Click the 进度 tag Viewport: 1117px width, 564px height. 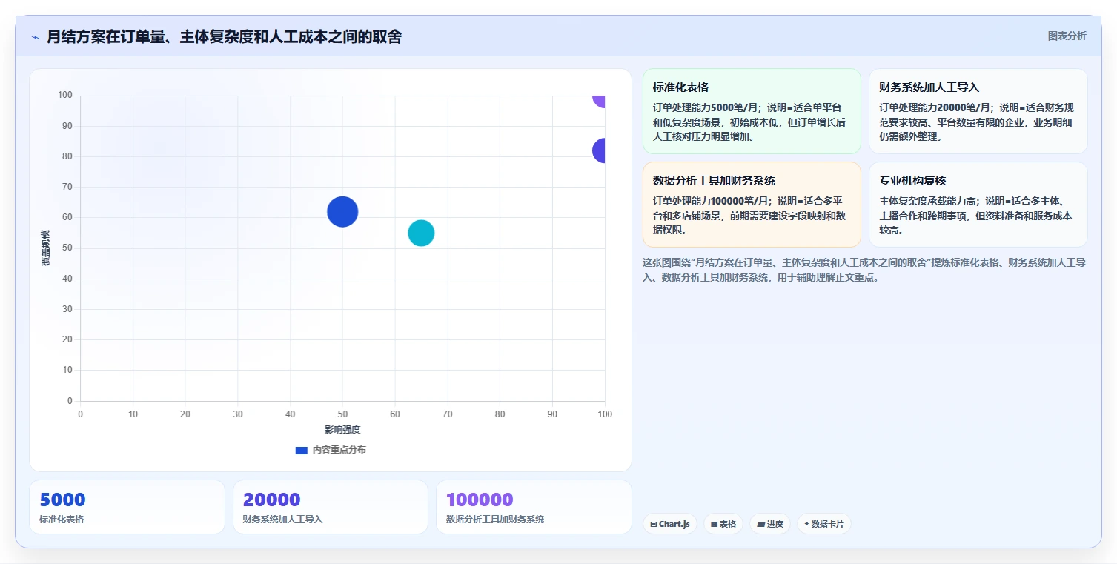[770, 524]
